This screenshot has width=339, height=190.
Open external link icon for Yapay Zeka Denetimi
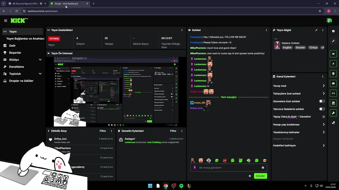click(324, 117)
